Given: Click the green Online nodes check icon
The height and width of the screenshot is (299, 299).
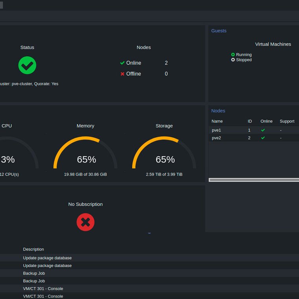Looking at the screenshot, I should click(x=122, y=63).
